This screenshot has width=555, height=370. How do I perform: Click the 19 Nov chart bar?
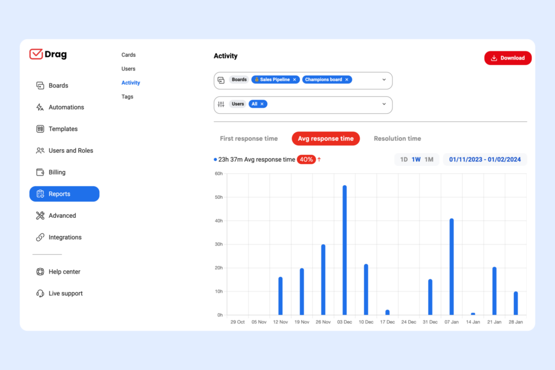(302, 291)
